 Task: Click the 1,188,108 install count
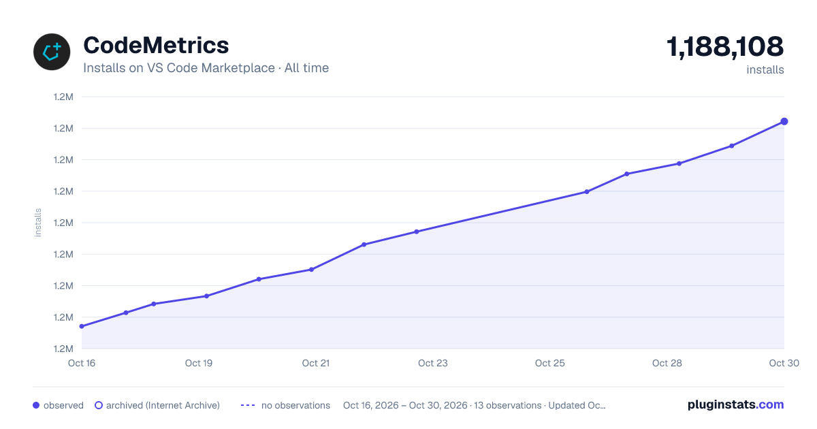725,47
